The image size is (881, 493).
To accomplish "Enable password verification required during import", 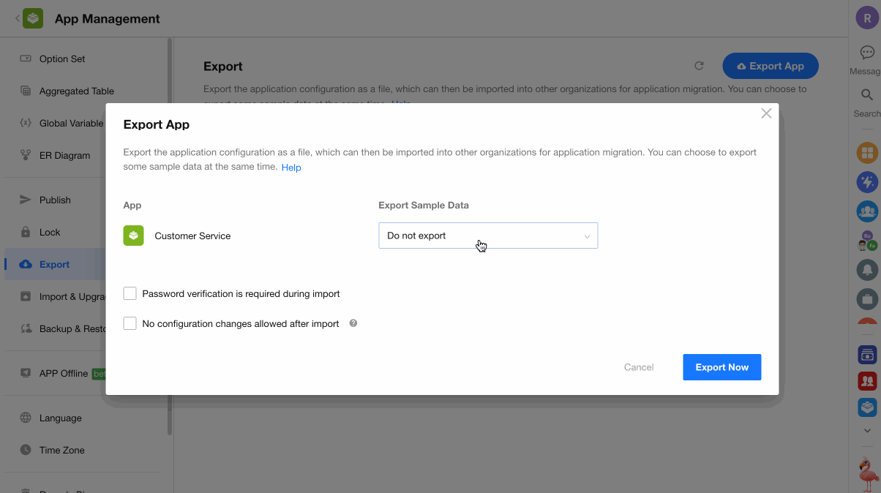I will (130, 293).
